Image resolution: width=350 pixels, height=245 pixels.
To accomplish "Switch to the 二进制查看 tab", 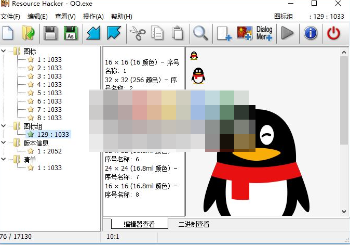I will pyautogui.click(x=194, y=224).
